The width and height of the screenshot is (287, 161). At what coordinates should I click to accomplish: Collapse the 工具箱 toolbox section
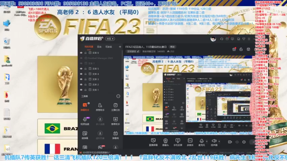point(118,96)
